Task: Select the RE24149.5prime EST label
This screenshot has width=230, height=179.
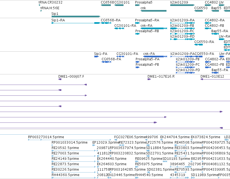Action: coord(65,159)
